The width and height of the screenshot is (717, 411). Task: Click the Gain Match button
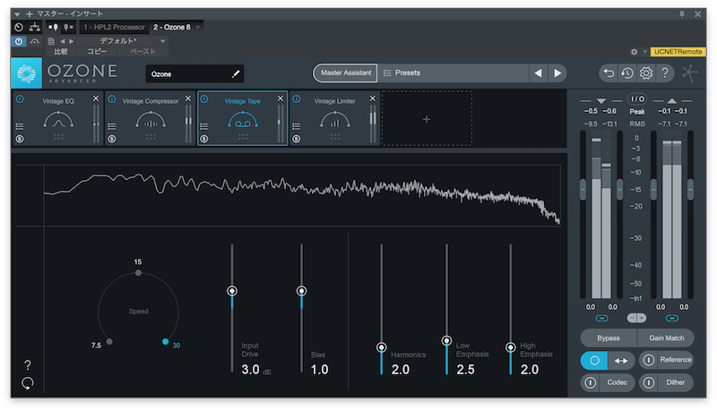click(x=666, y=338)
